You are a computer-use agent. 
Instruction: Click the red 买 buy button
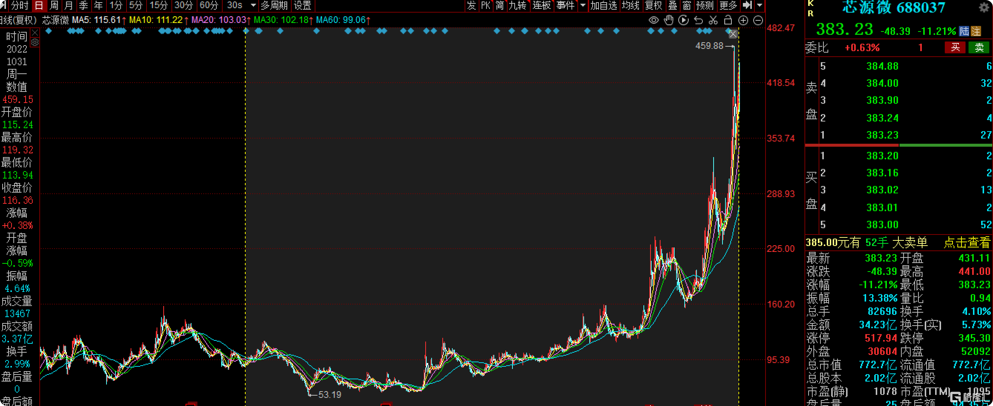(955, 48)
